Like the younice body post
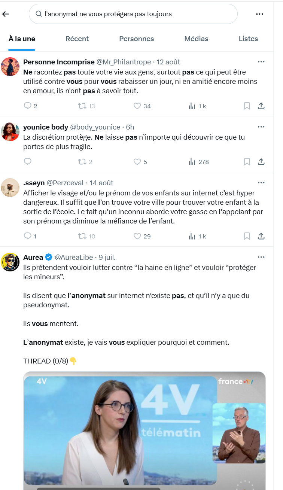This screenshot has width=283, height=490. pyautogui.click(x=137, y=162)
